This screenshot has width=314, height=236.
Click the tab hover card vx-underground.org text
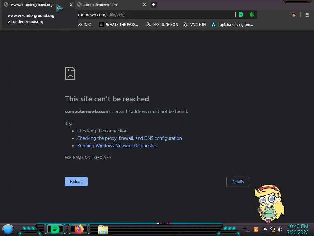pyautogui.click(x=25, y=22)
